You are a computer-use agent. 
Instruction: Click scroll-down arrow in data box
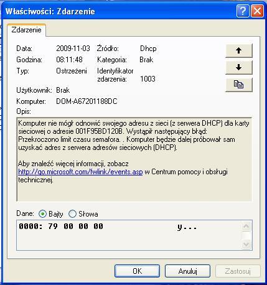pos(246,244)
